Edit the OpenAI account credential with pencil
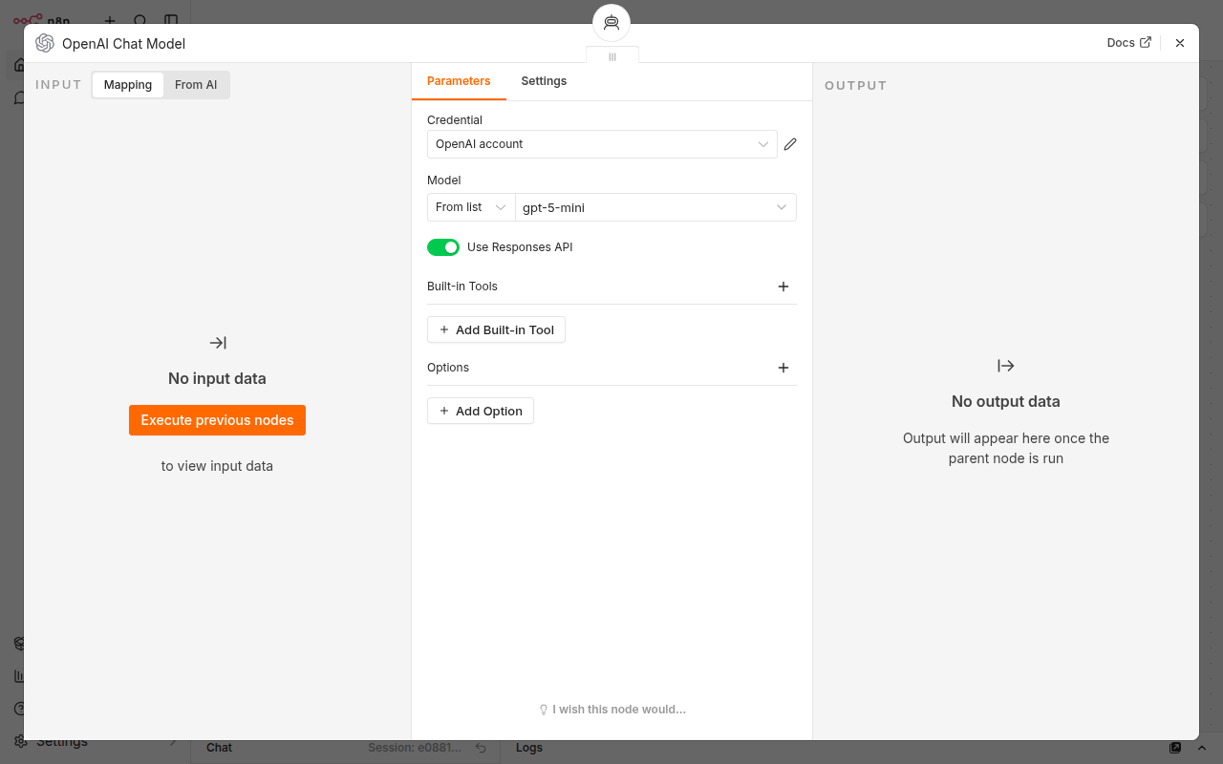This screenshot has height=764, width=1223. 790,144
